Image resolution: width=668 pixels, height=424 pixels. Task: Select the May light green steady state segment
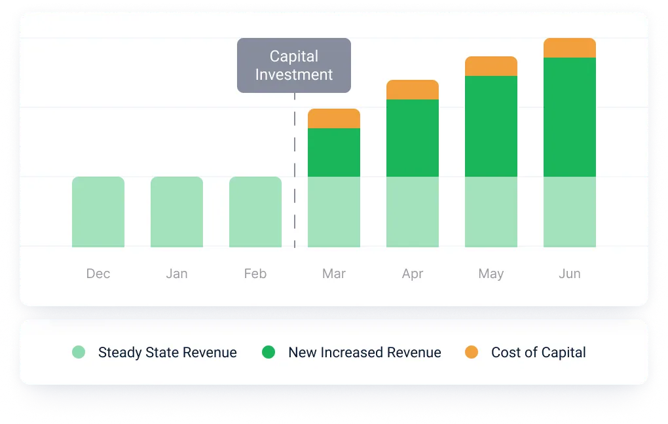[x=491, y=212]
